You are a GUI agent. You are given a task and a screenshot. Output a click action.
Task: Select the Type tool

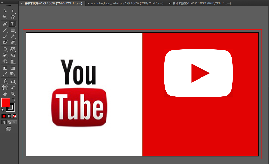pyautogui.click(x=13, y=24)
